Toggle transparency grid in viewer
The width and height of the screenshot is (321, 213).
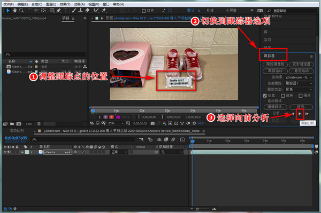point(176,123)
